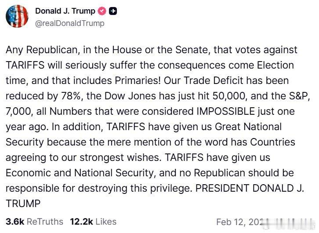Click the flag-themed profile avatar
This screenshot has width=319, height=233.
click(17, 17)
